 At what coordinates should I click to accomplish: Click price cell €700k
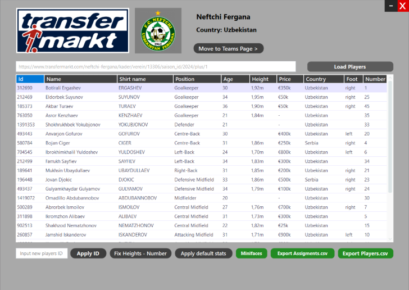tap(284, 207)
